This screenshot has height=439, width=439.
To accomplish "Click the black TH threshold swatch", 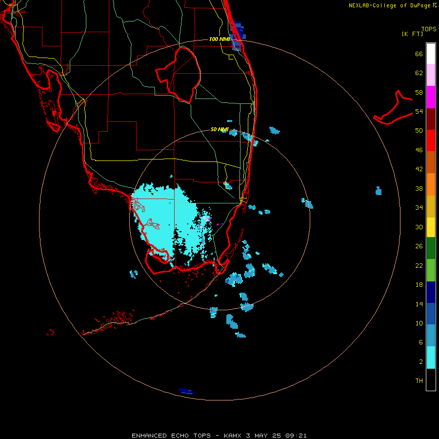I will [x=431, y=379].
